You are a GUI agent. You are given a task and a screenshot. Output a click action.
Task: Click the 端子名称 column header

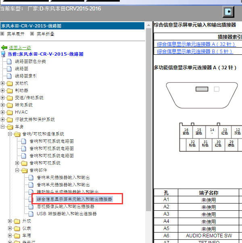209,193
